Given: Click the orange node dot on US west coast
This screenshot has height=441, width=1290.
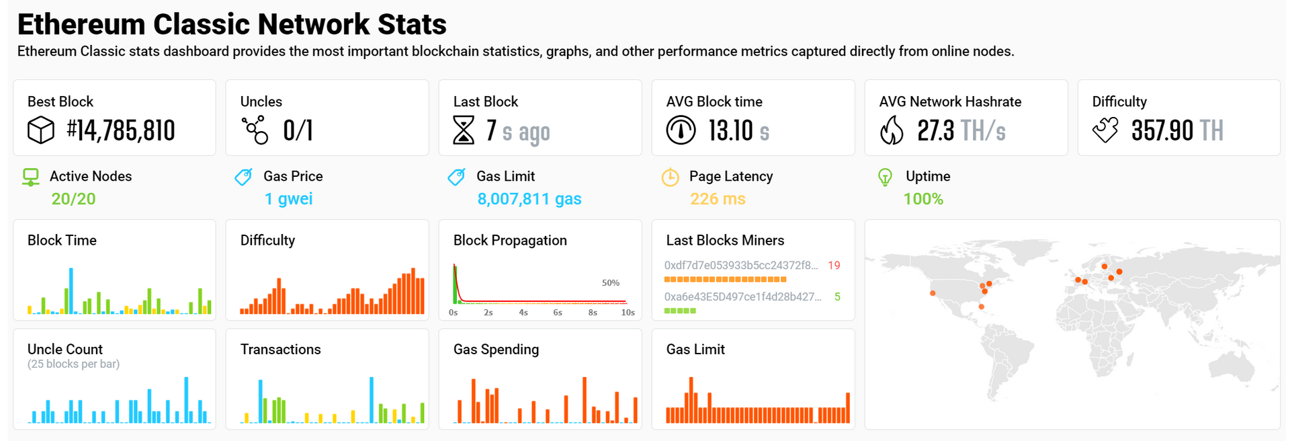Looking at the screenshot, I should (x=933, y=293).
